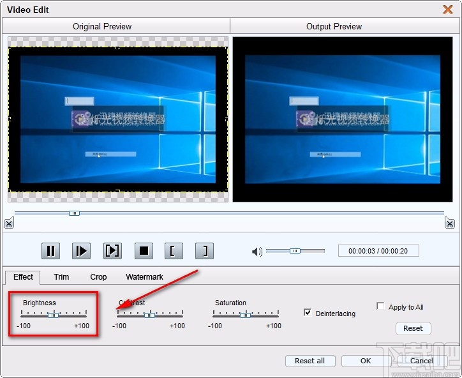Click the Contrast slider handle
The image size is (462, 378).
tap(149, 315)
